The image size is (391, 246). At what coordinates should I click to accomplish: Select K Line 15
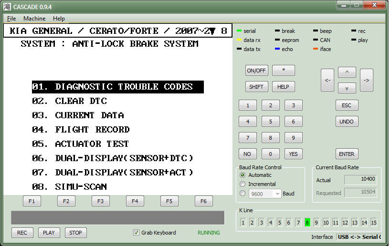[x=373, y=222]
